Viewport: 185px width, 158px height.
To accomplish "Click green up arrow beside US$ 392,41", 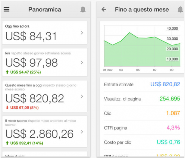I will (7, 143).
